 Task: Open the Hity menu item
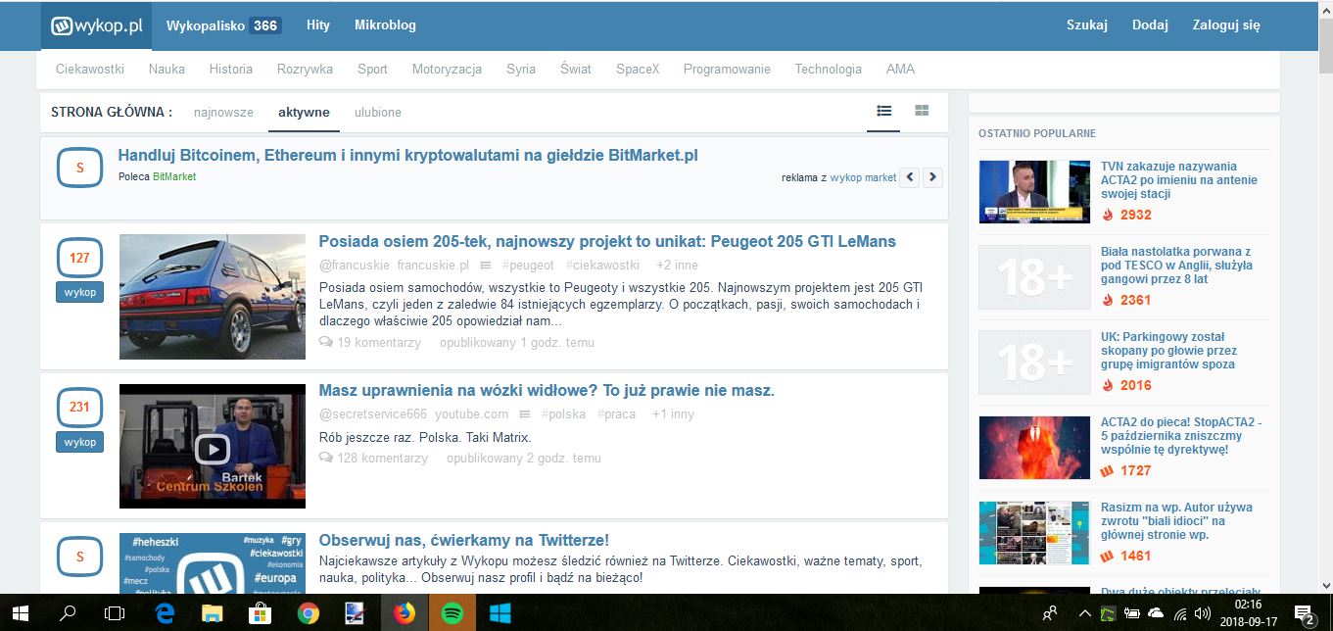tap(318, 25)
